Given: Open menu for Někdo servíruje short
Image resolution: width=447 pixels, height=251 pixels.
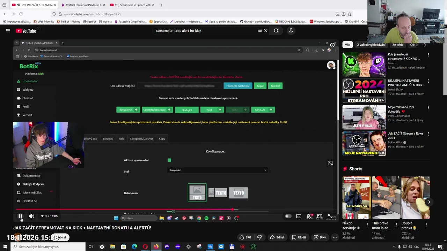Looking at the screenshot, I should pos(367,225).
